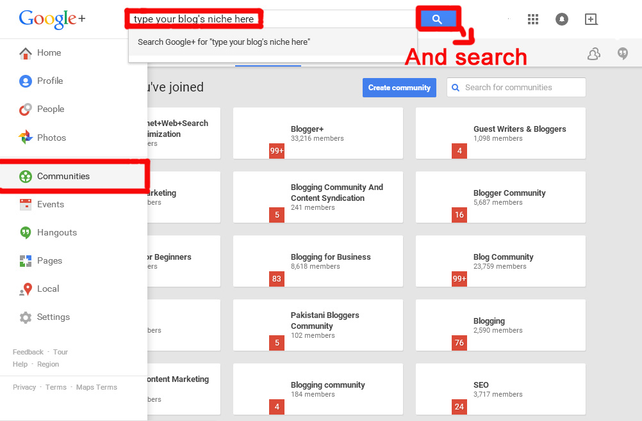Click the Google+ logo
The image size is (642, 421).
[x=52, y=19]
